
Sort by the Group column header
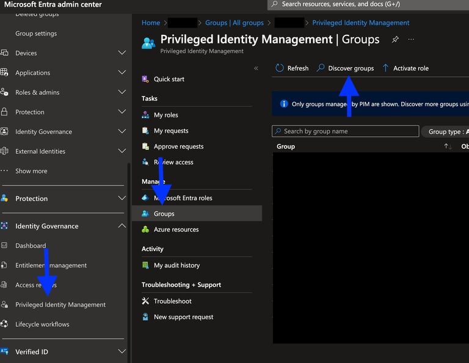pyautogui.click(x=286, y=146)
